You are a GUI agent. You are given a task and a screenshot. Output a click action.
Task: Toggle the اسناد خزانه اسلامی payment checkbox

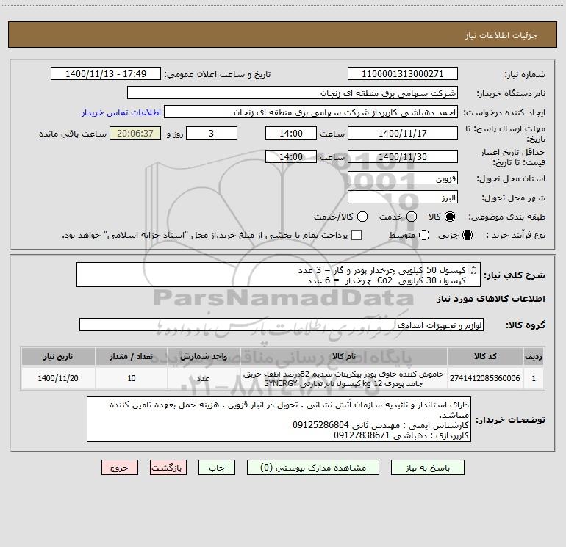357,235
